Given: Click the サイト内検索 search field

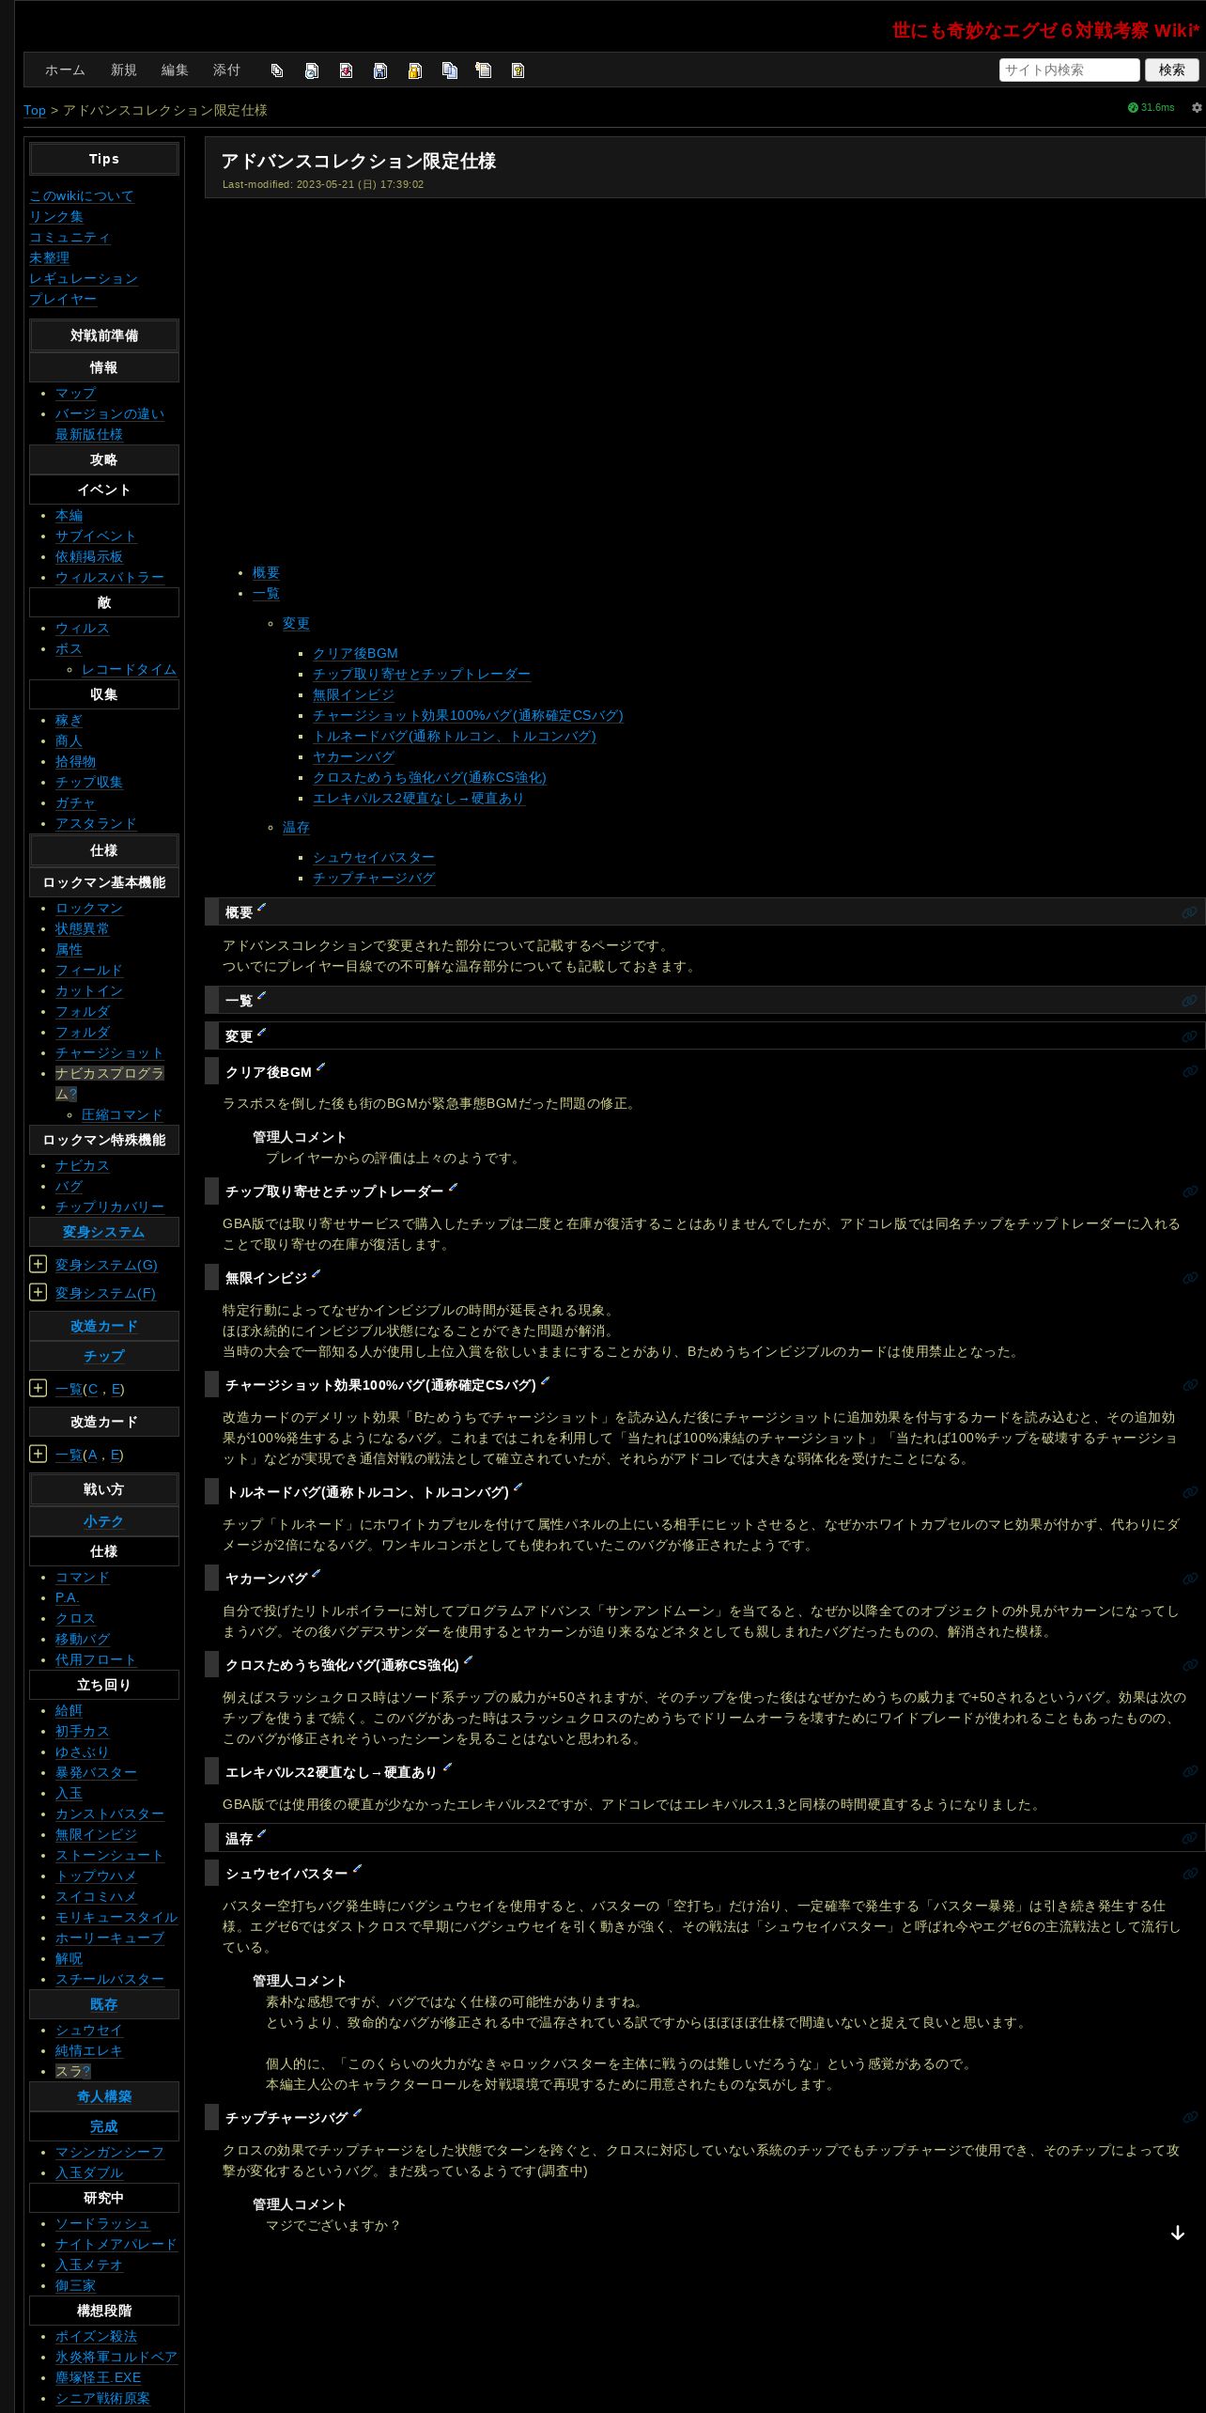Looking at the screenshot, I should [x=1069, y=70].
